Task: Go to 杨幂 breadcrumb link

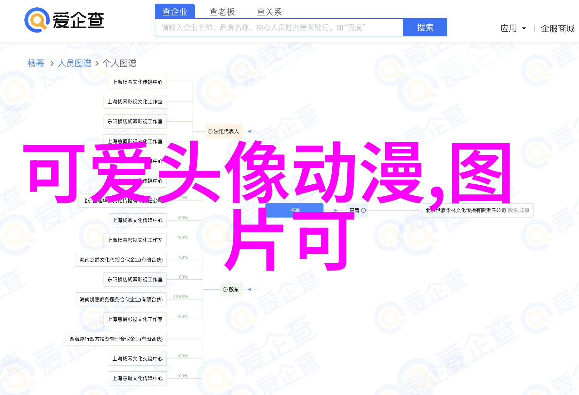Action: 36,63
